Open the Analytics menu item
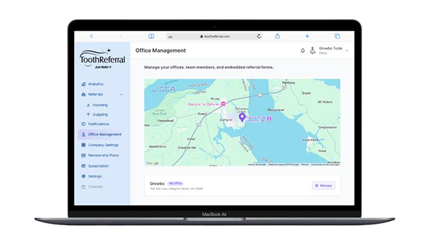Screen dimensions: 432x241 (x=96, y=84)
